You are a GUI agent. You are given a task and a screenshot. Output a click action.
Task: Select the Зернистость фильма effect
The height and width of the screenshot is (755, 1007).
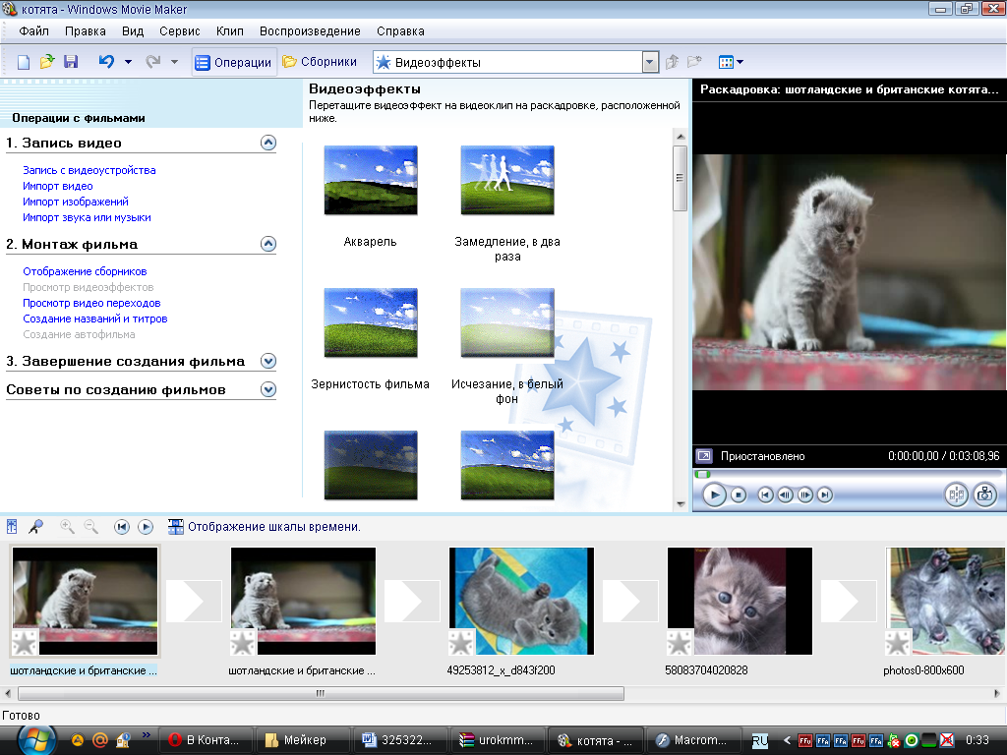coord(371,322)
